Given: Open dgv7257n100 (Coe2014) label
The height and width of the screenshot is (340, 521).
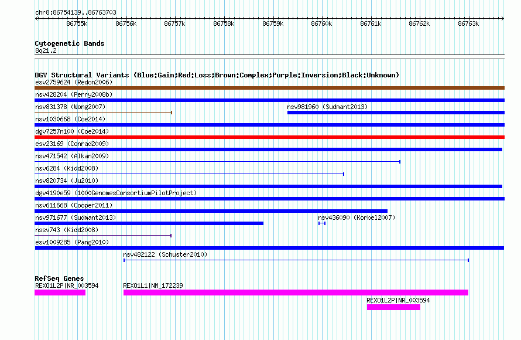Looking at the screenshot, I should click(72, 131).
